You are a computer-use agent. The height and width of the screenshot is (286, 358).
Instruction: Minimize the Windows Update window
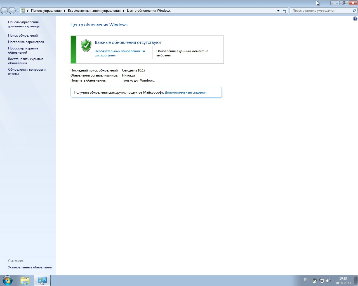(334, 3)
